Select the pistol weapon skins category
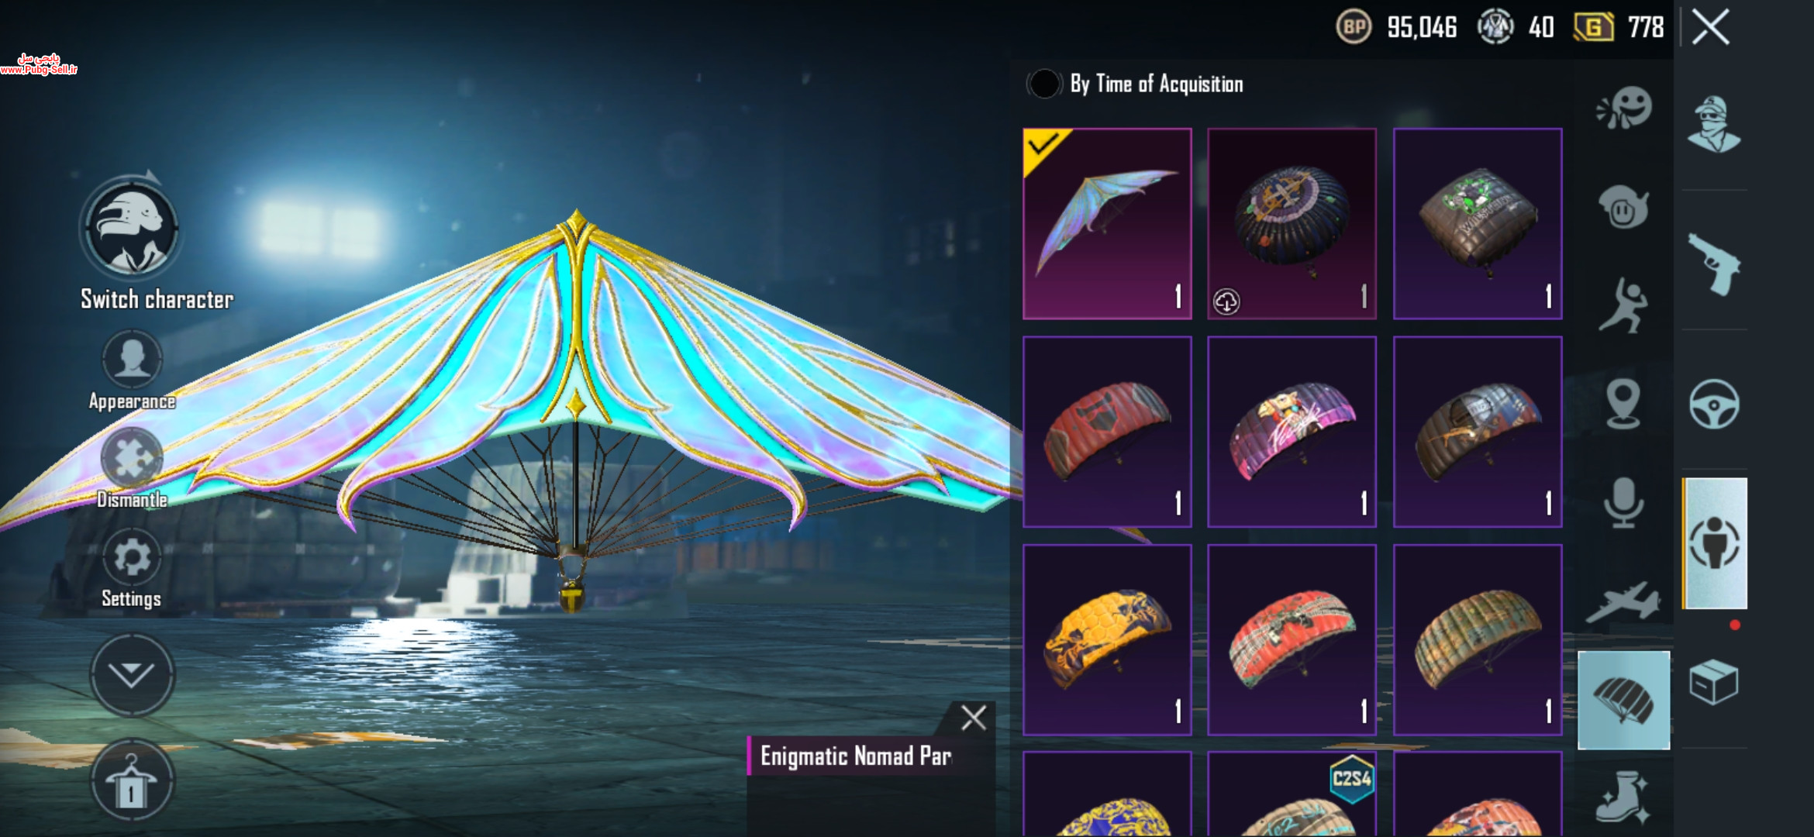 click(x=1714, y=264)
